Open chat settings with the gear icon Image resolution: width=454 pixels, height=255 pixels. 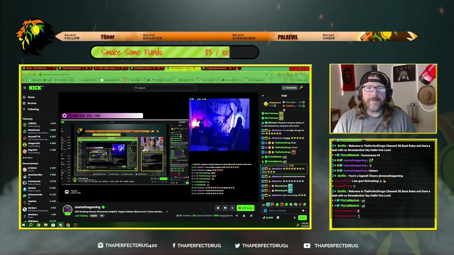pos(294,217)
